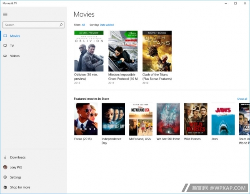
Task: Open the hamburger navigation menu
Action: [x=5, y=14]
